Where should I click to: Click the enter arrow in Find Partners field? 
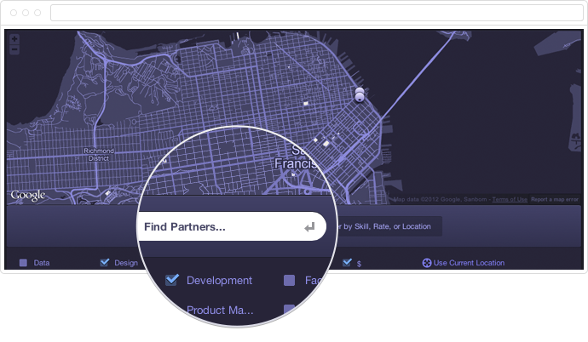click(309, 227)
